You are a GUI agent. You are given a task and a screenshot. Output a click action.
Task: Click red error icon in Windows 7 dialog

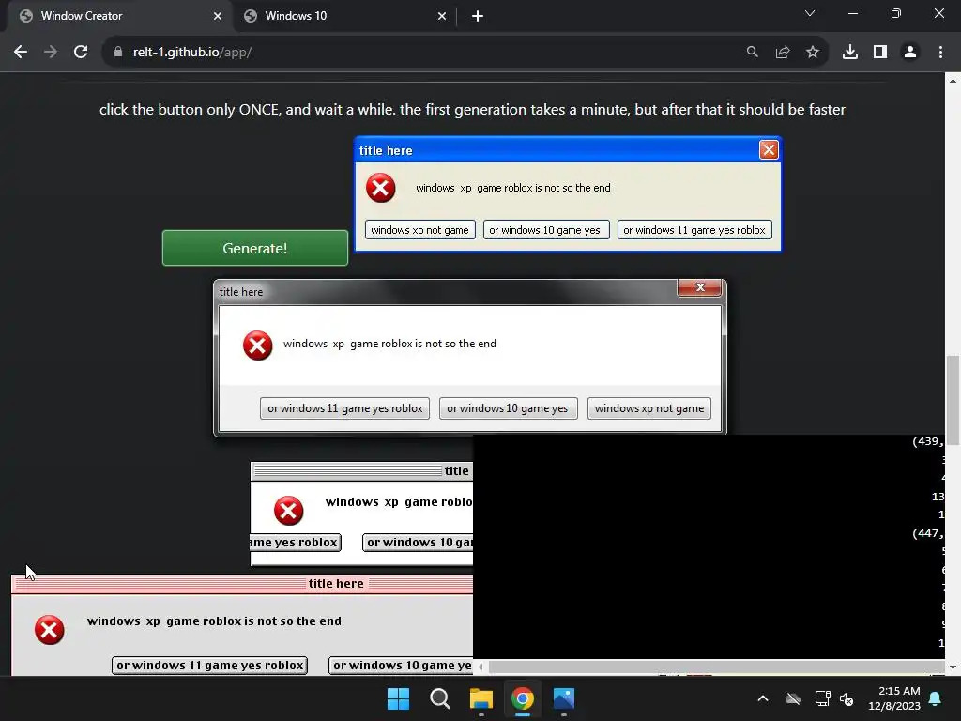coord(257,345)
